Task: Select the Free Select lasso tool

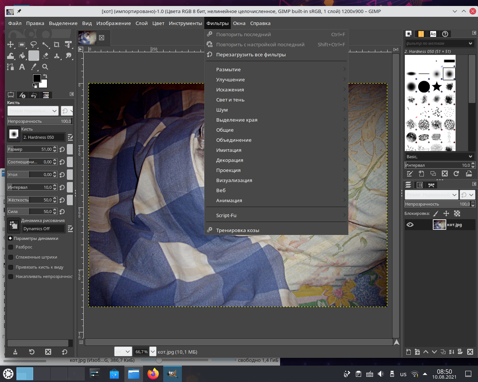Action: pyautogui.click(x=34, y=45)
